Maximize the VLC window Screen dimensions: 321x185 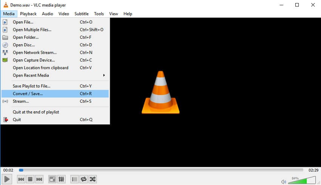297,5
